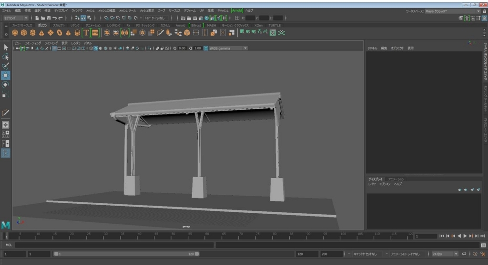The height and width of the screenshot is (265, 488).
Task: Click the polygon cube shelf icon
Action: (x=24, y=33)
